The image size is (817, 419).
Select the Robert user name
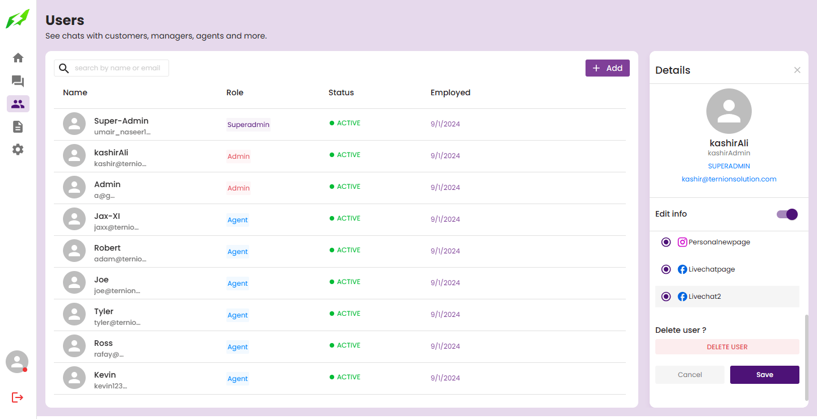pyautogui.click(x=107, y=248)
